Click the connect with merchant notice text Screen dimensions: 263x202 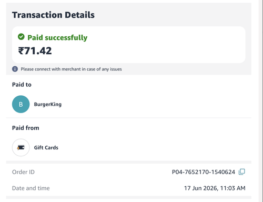(x=71, y=69)
